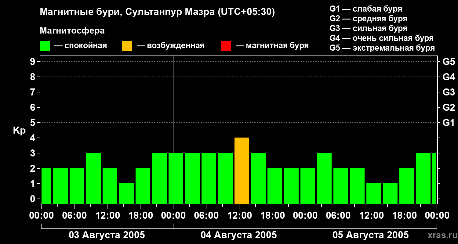Click the '12:00' time label under 03 Августа
This screenshot has height=244, width=458.
[x=107, y=216]
